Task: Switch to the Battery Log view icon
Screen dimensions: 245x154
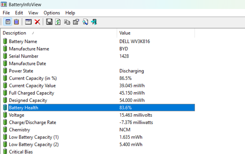Action: (16, 22)
